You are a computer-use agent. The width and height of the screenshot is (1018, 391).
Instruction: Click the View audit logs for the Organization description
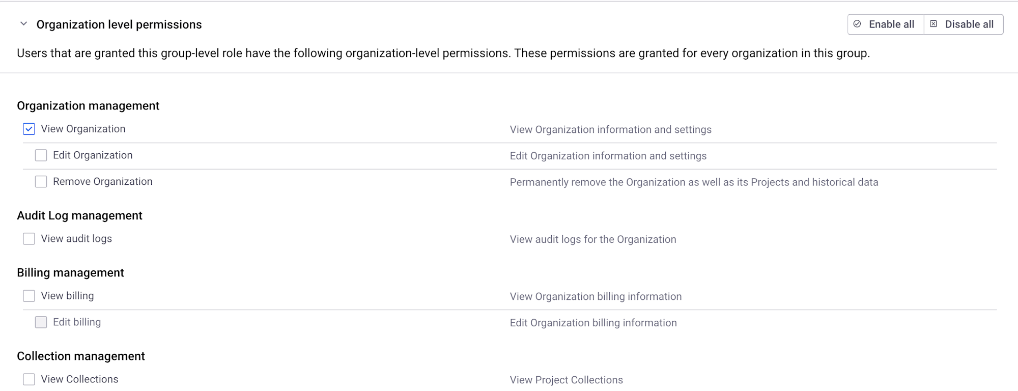click(x=593, y=239)
